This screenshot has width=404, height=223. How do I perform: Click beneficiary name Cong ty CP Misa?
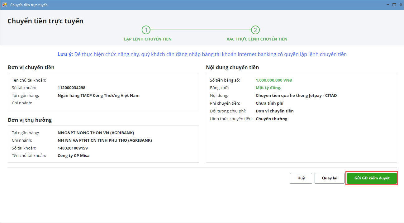(x=74, y=156)
